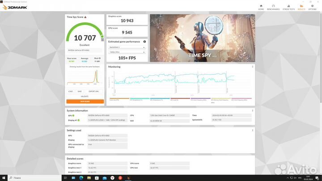322x181 pixels.
Task: Click the green Display #1 status check icon
Action: 79,120
